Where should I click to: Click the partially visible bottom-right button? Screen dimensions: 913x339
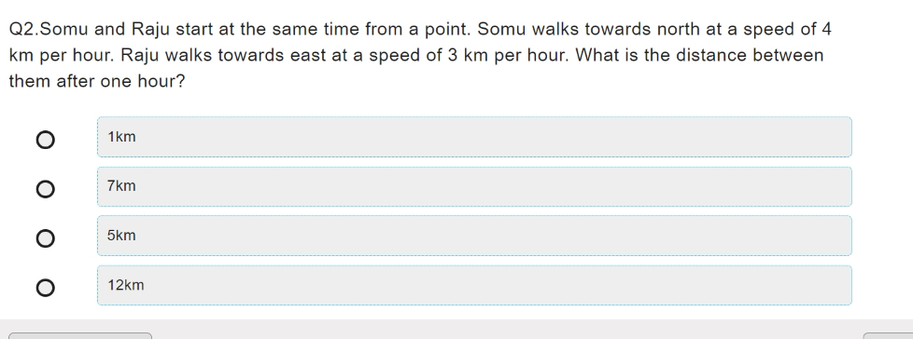click(x=888, y=336)
